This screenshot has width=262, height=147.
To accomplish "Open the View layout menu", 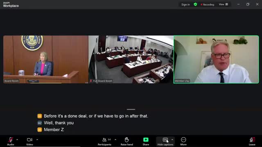I will click(223, 4).
